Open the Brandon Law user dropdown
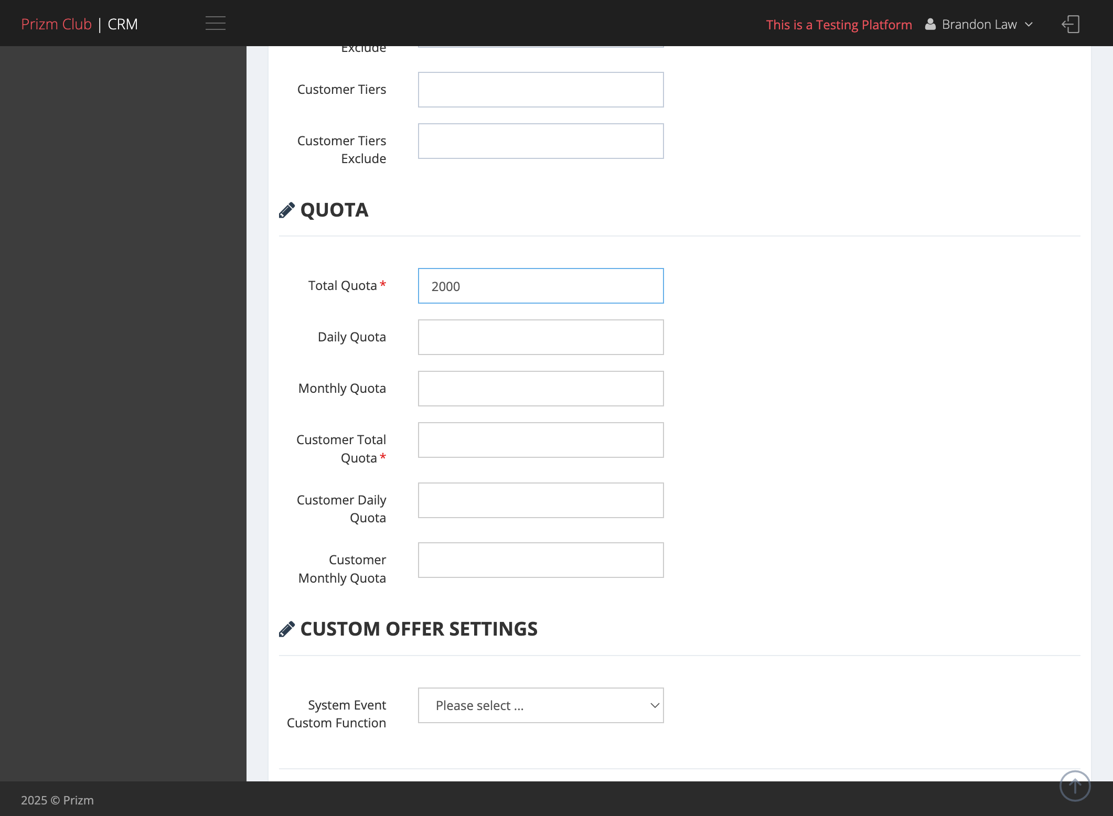Viewport: 1113px width, 816px height. (979, 24)
